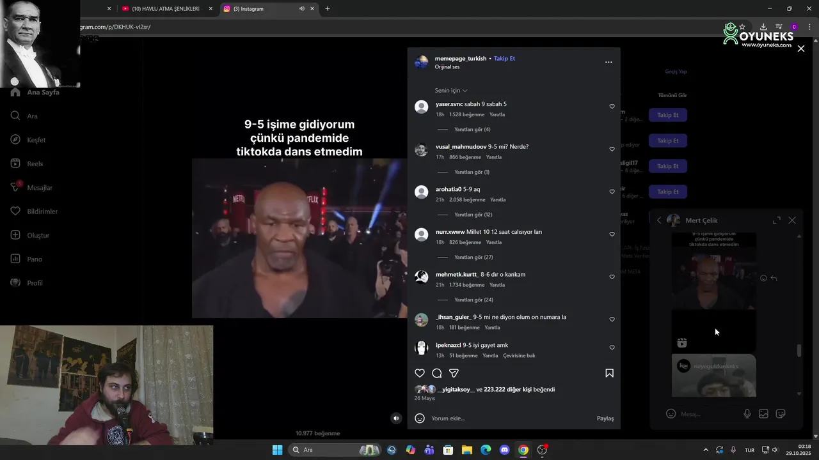819x460 pixels.
Task: Open the Senin için comment filter dropdown
Action: click(451, 91)
